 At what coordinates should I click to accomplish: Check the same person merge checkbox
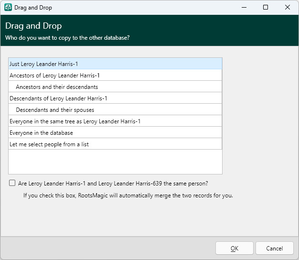pyautogui.click(x=12, y=183)
